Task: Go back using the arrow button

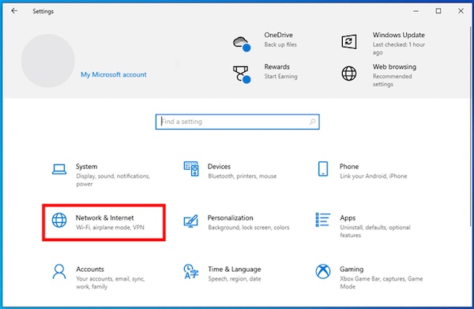Action: pos(14,11)
